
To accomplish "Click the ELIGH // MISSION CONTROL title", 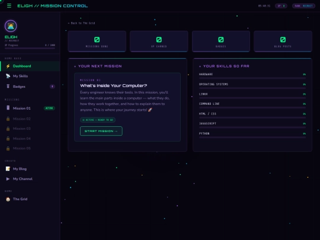I will click(53, 6).
